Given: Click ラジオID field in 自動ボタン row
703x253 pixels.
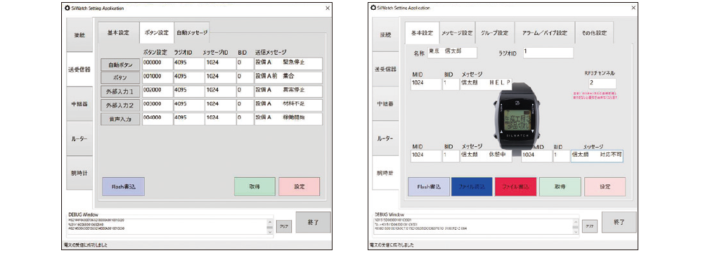Looking at the screenshot, I should click(x=188, y=64).
